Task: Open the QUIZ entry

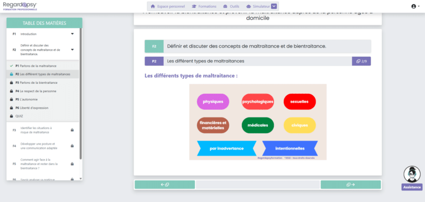Action: (x=43, y=116)
